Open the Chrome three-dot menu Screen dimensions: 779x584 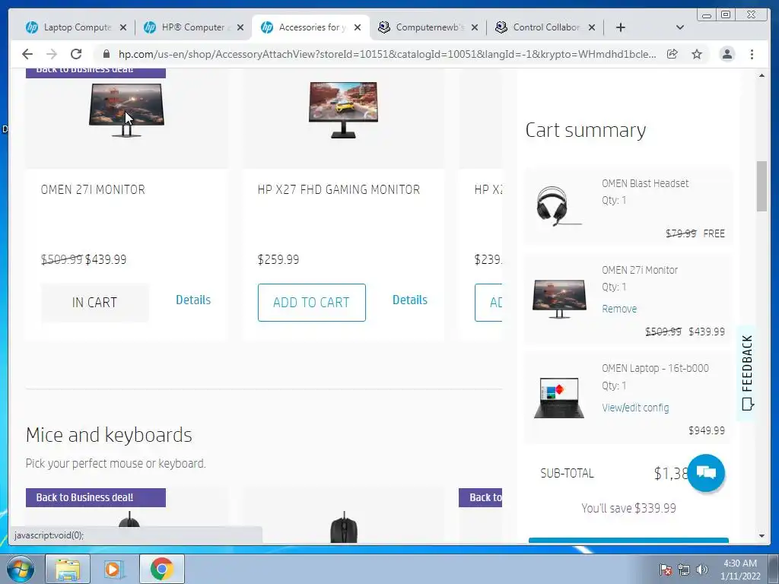(x=752, y=54)
